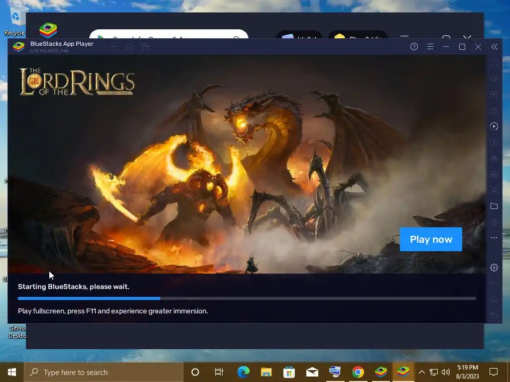Click the volume speaker icon in side toolbar
Screen dimensions: 510x382
pyautogui.click(x=494, y=79)
